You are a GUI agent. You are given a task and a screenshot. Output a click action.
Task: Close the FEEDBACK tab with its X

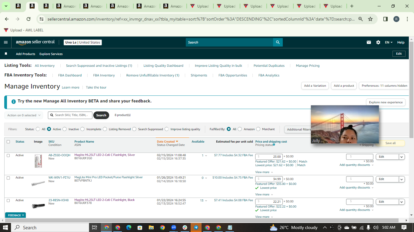pos(23,215)
